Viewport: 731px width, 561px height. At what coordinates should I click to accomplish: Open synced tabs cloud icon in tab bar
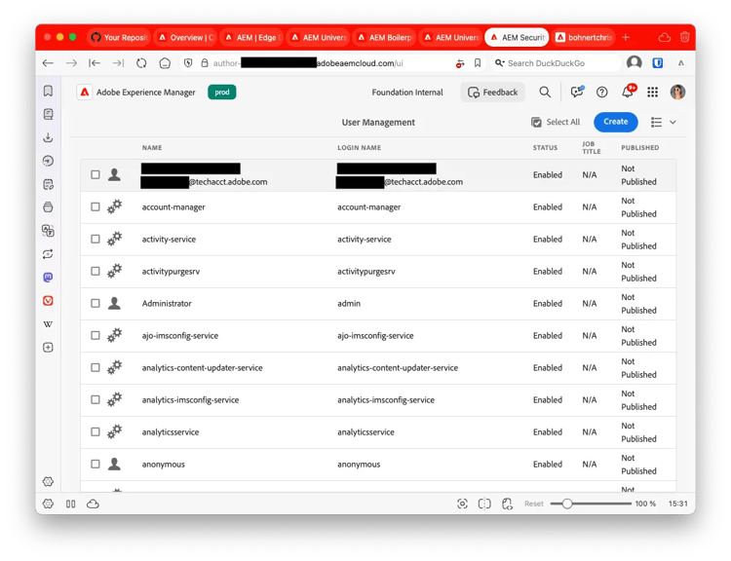(665, 37)
